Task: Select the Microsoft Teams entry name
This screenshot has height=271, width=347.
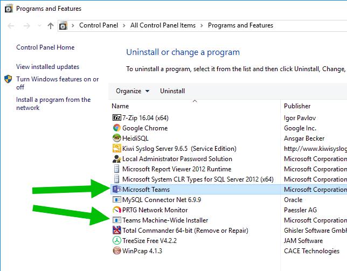Action: 146,189
